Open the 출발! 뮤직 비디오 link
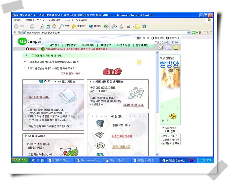 [121, 125]
